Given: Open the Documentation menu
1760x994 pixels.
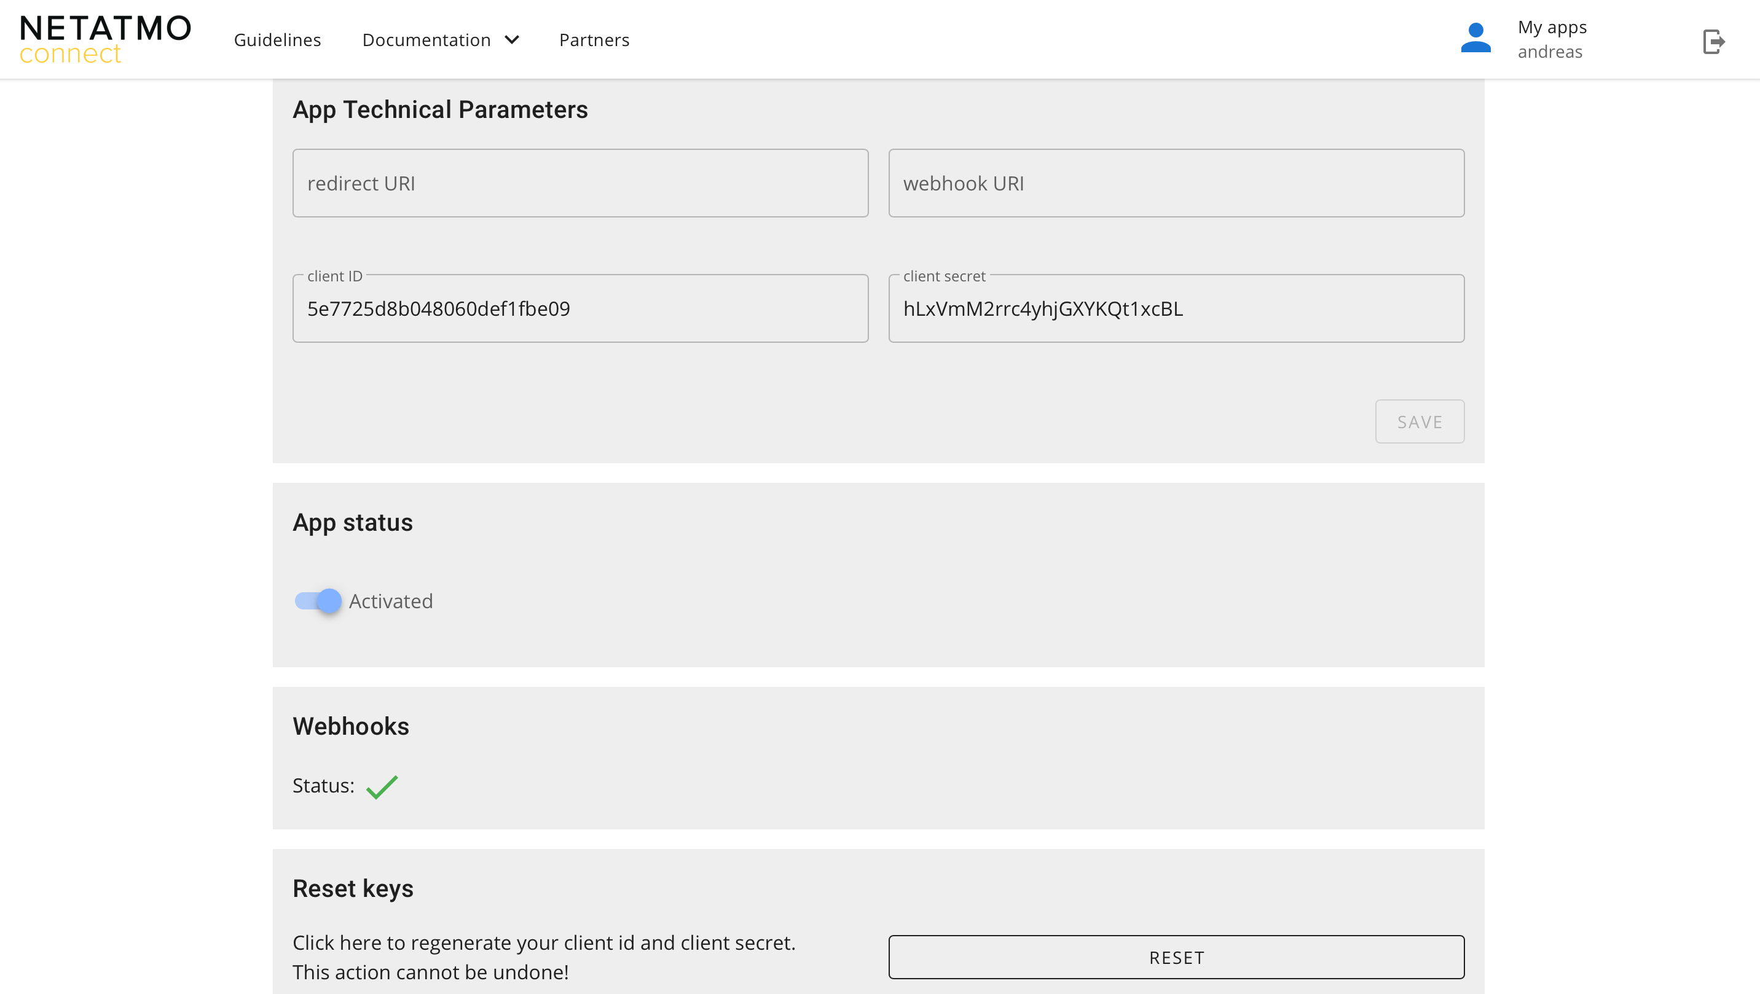Looking at the screenshot, I should pyautogui.click(x=426, y=39).
